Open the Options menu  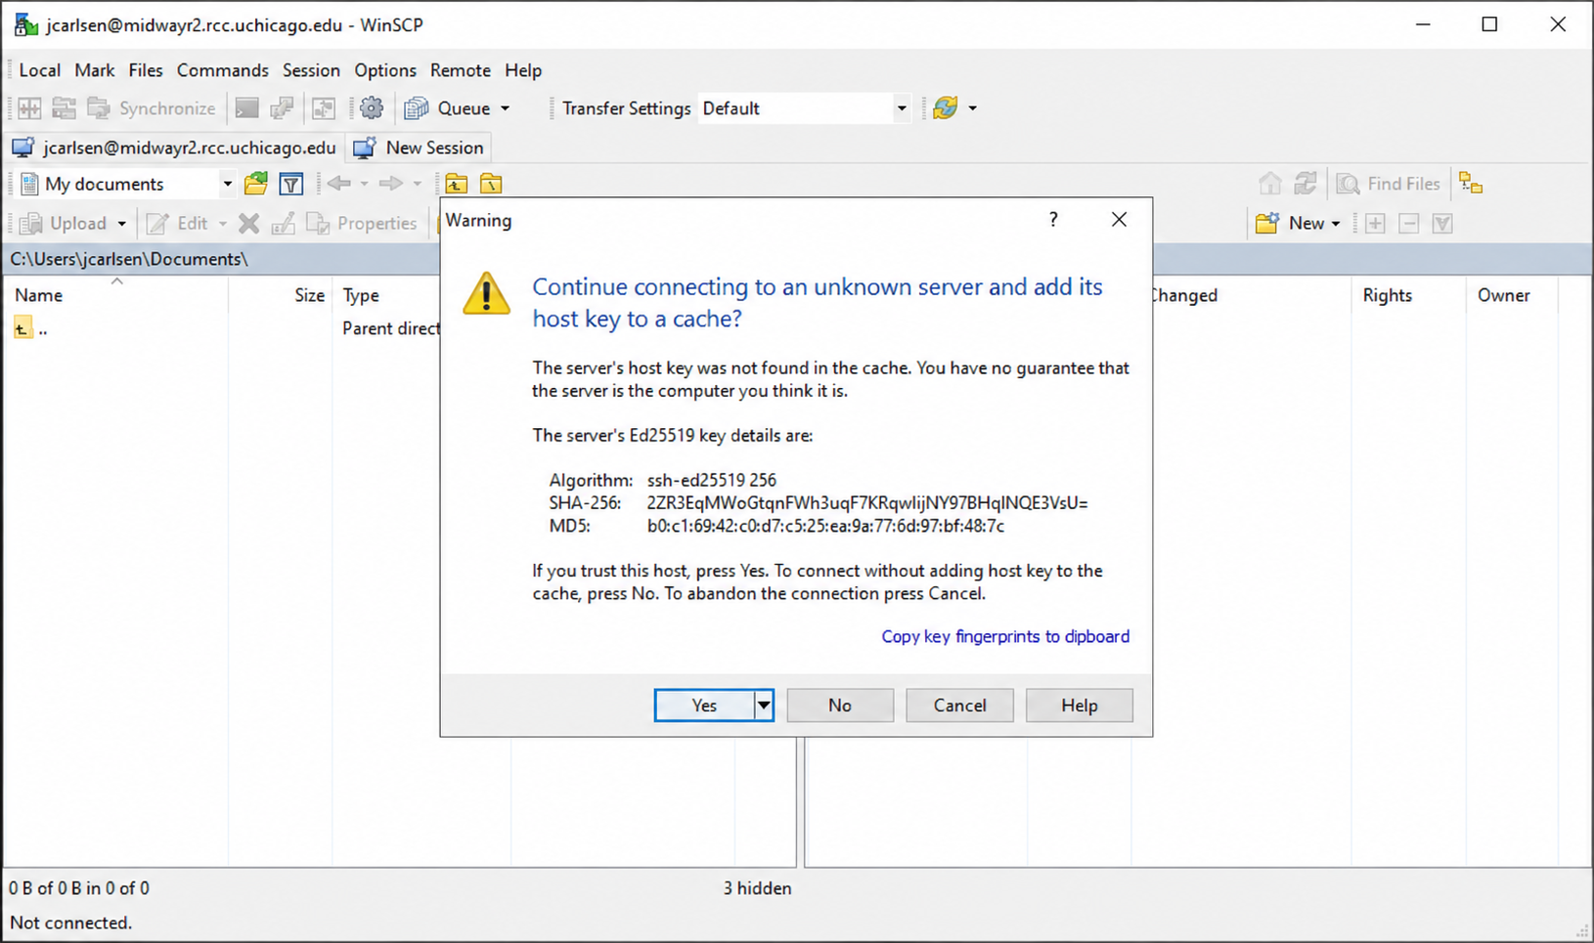point(385,70)
